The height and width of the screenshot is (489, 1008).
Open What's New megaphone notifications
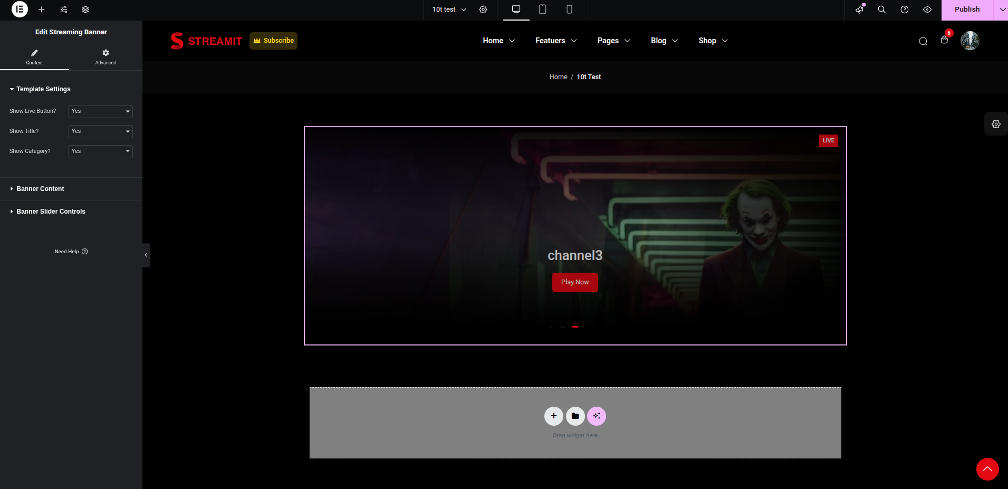860,9
